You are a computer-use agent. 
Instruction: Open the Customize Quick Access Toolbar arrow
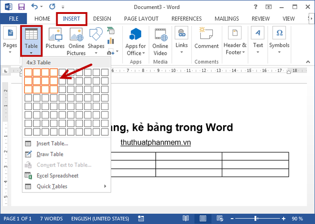click(63, 7)
